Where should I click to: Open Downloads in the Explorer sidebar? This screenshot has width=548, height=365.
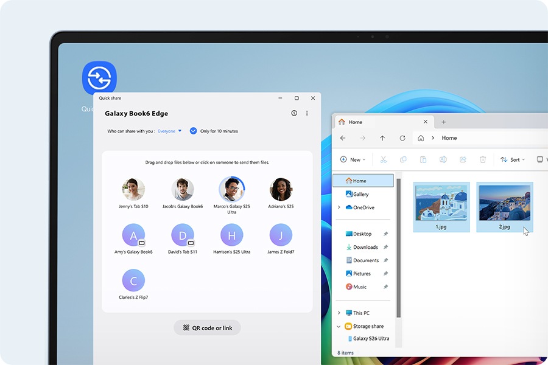[362, 247]
